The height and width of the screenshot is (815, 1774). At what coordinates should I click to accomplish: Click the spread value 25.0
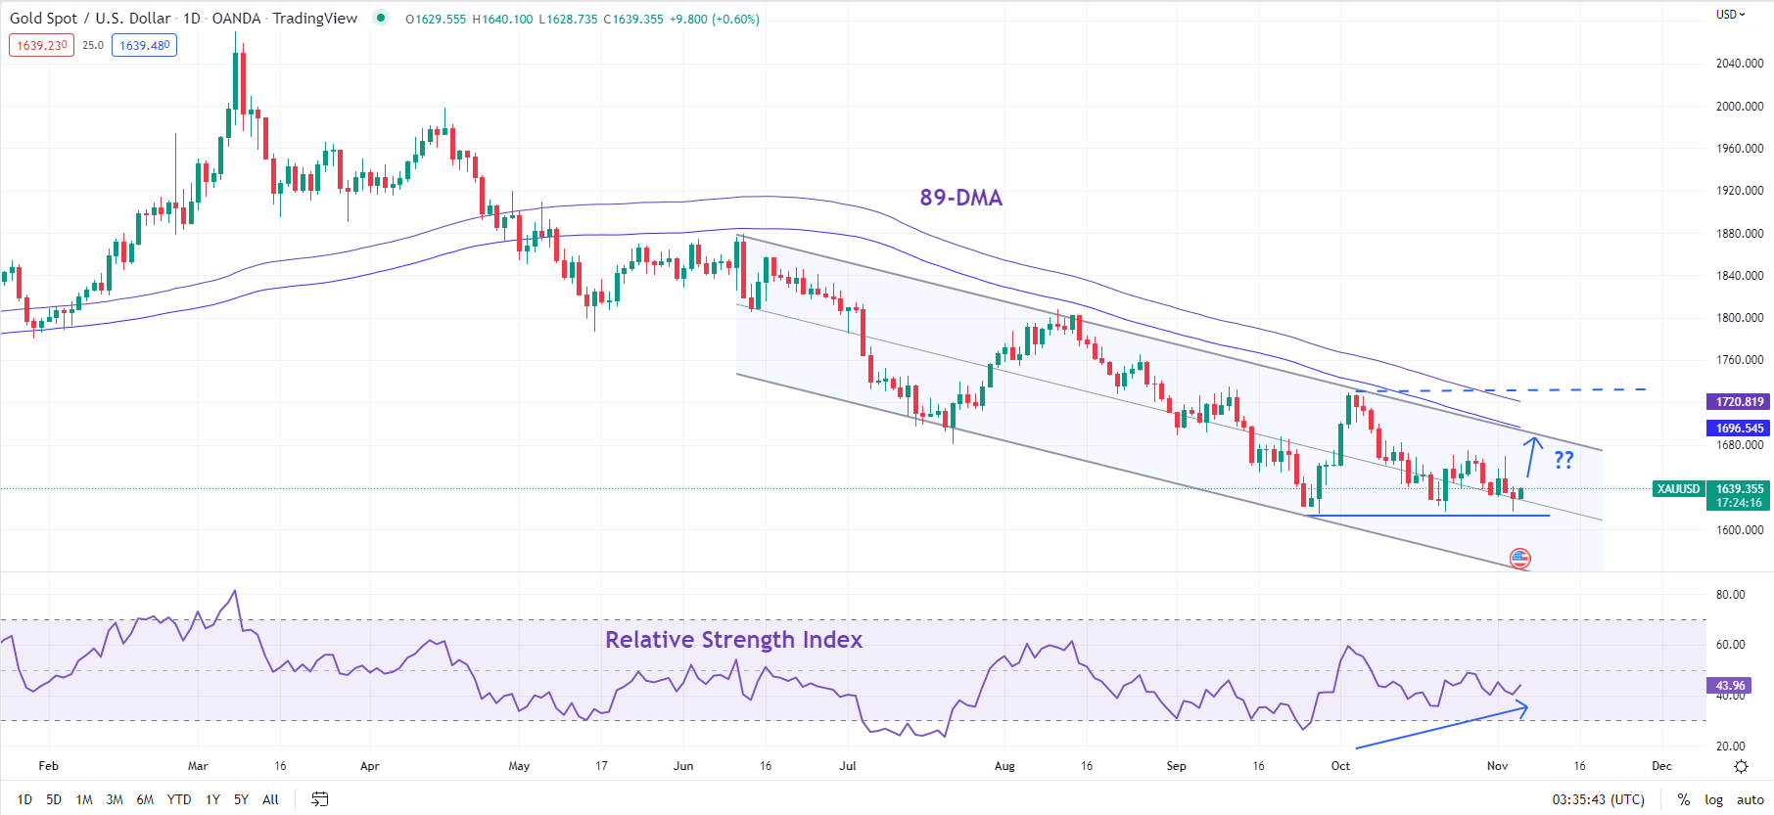click(93, 45)
